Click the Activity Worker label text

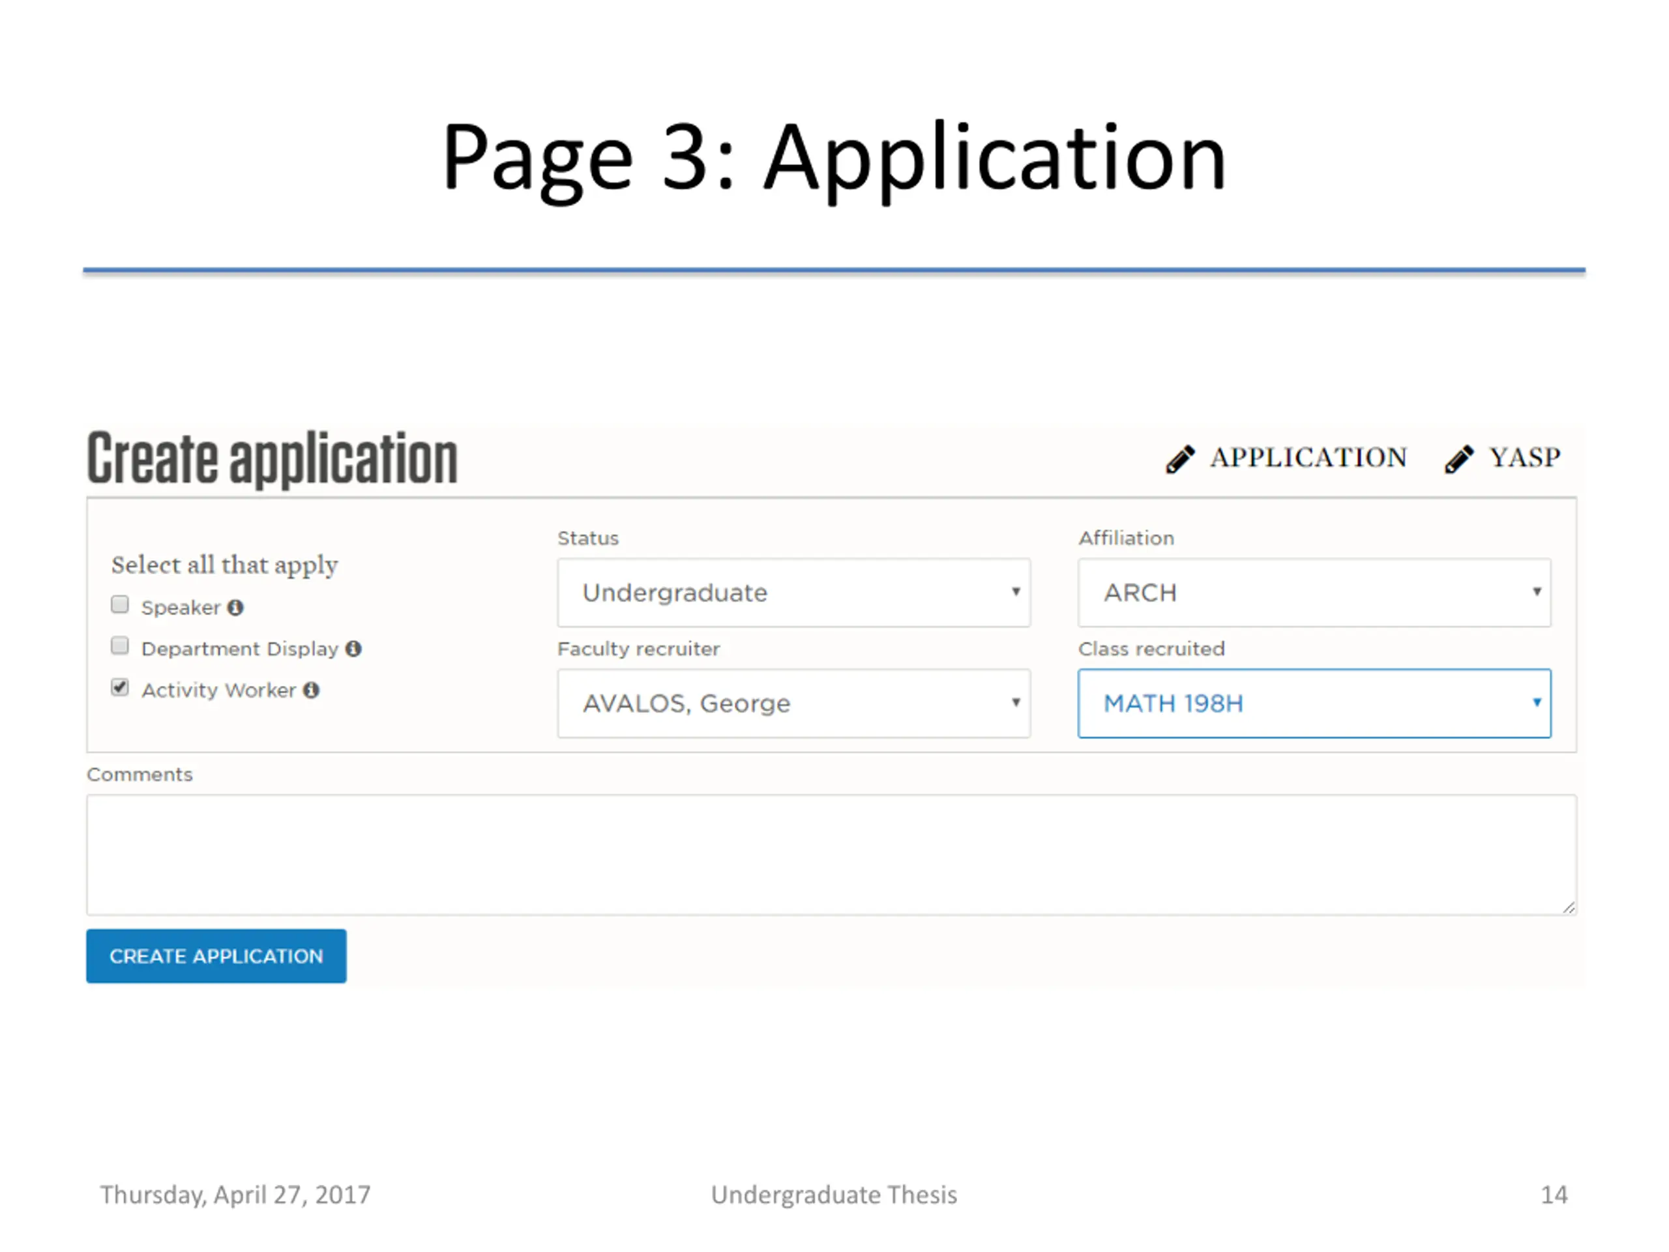click(219, 691)
